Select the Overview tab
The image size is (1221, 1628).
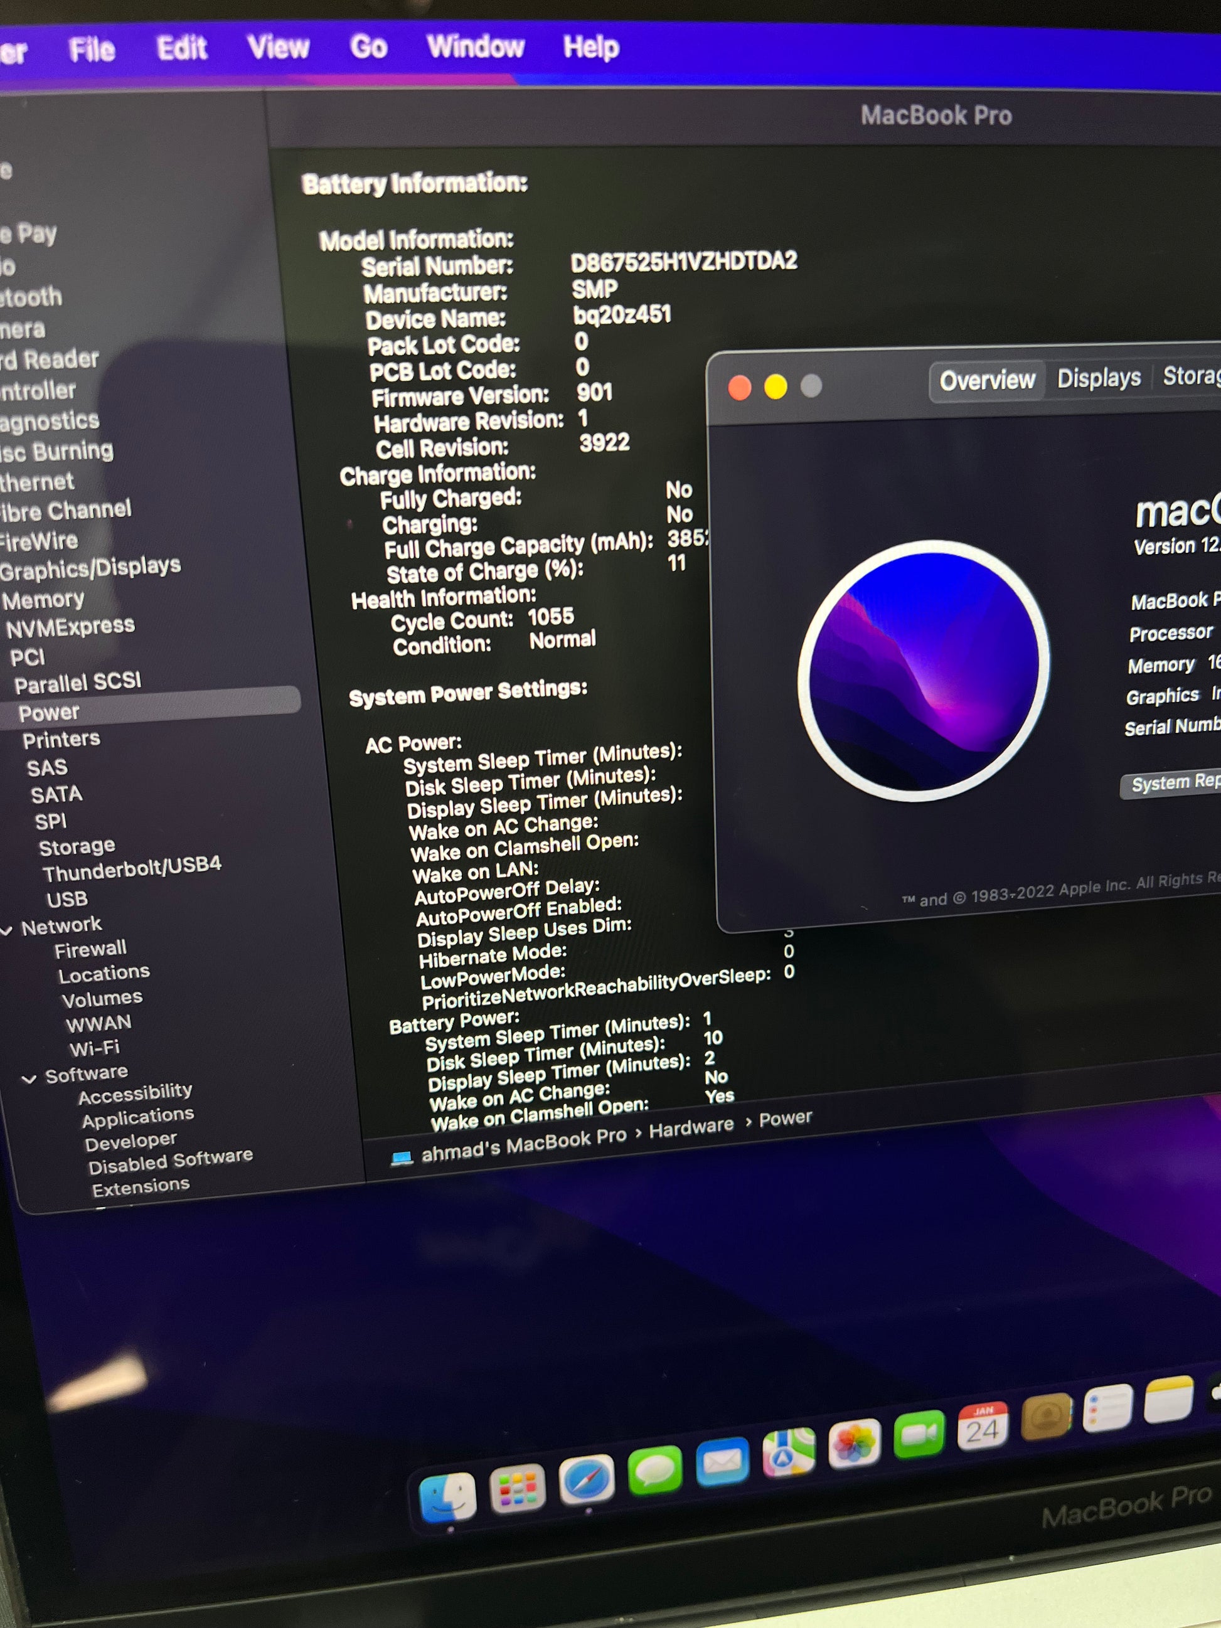pos(986,381)
